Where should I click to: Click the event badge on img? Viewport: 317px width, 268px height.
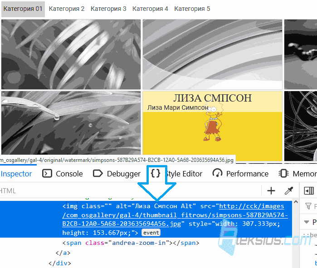pyautogui.click(x=151, y=233)
